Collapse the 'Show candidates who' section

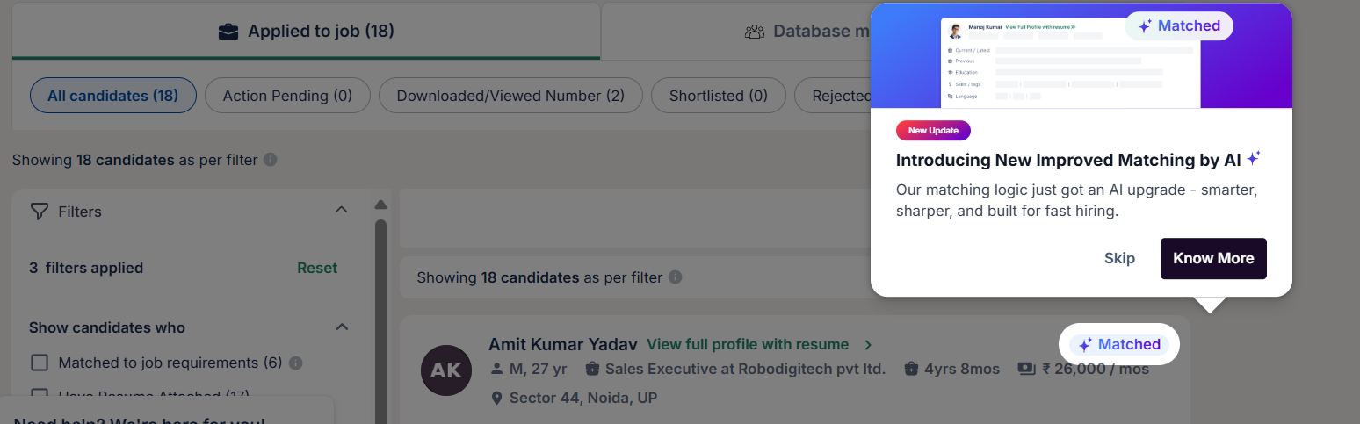click(x=342, y=327)
